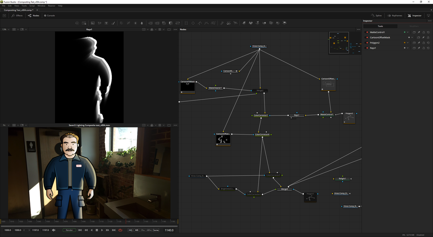Open the Polygon2 color dropdown arrow
Image resolution: width=433 pixels, height=237 pixels.
(x=407, y=43)
